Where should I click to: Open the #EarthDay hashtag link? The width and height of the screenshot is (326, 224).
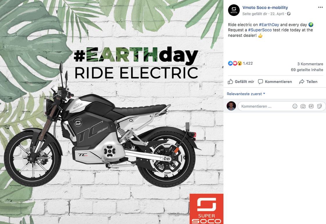pos(269,24)
